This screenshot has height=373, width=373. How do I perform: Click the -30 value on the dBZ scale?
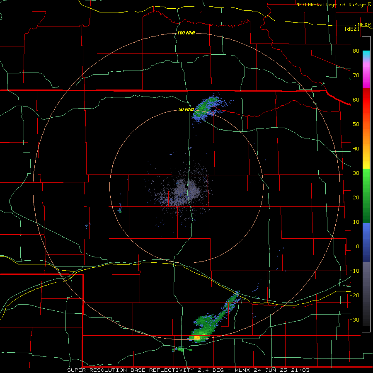pos(354,320)
